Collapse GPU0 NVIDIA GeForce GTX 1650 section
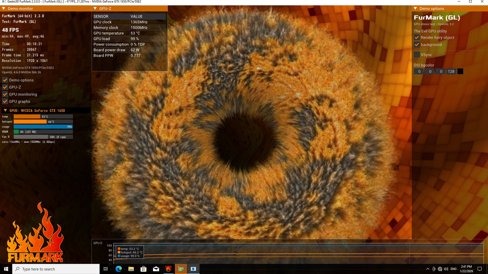Screen dimensions: 488x274 click(x=5, y=111)
